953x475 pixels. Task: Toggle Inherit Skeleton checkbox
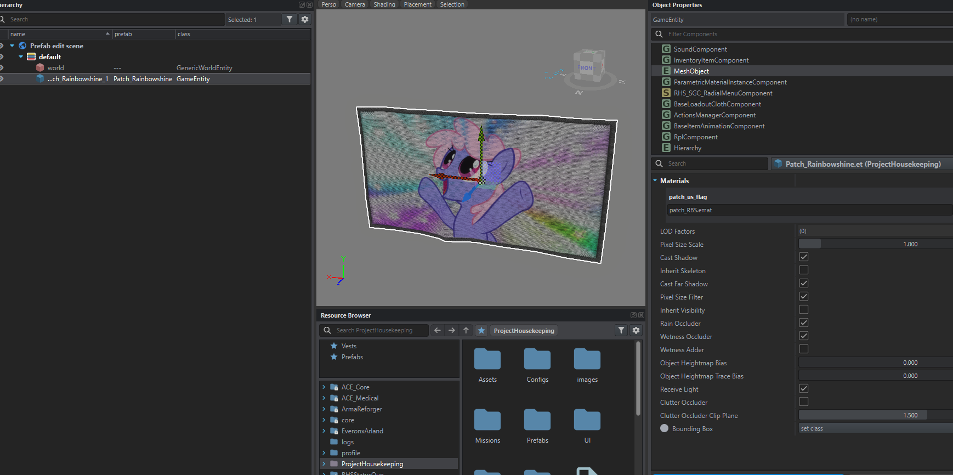[804, 270]
